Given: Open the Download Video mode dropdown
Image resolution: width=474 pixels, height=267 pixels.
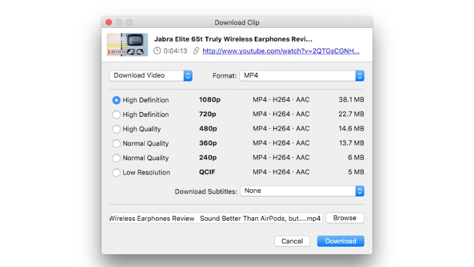Looking at the screenshot, I should click(151, 76).
